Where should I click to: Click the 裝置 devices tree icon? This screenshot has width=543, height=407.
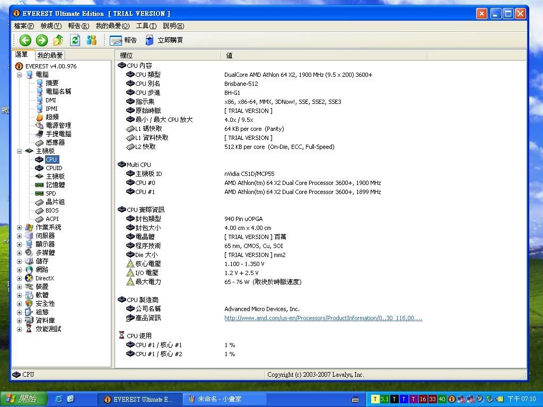(29, 287)
